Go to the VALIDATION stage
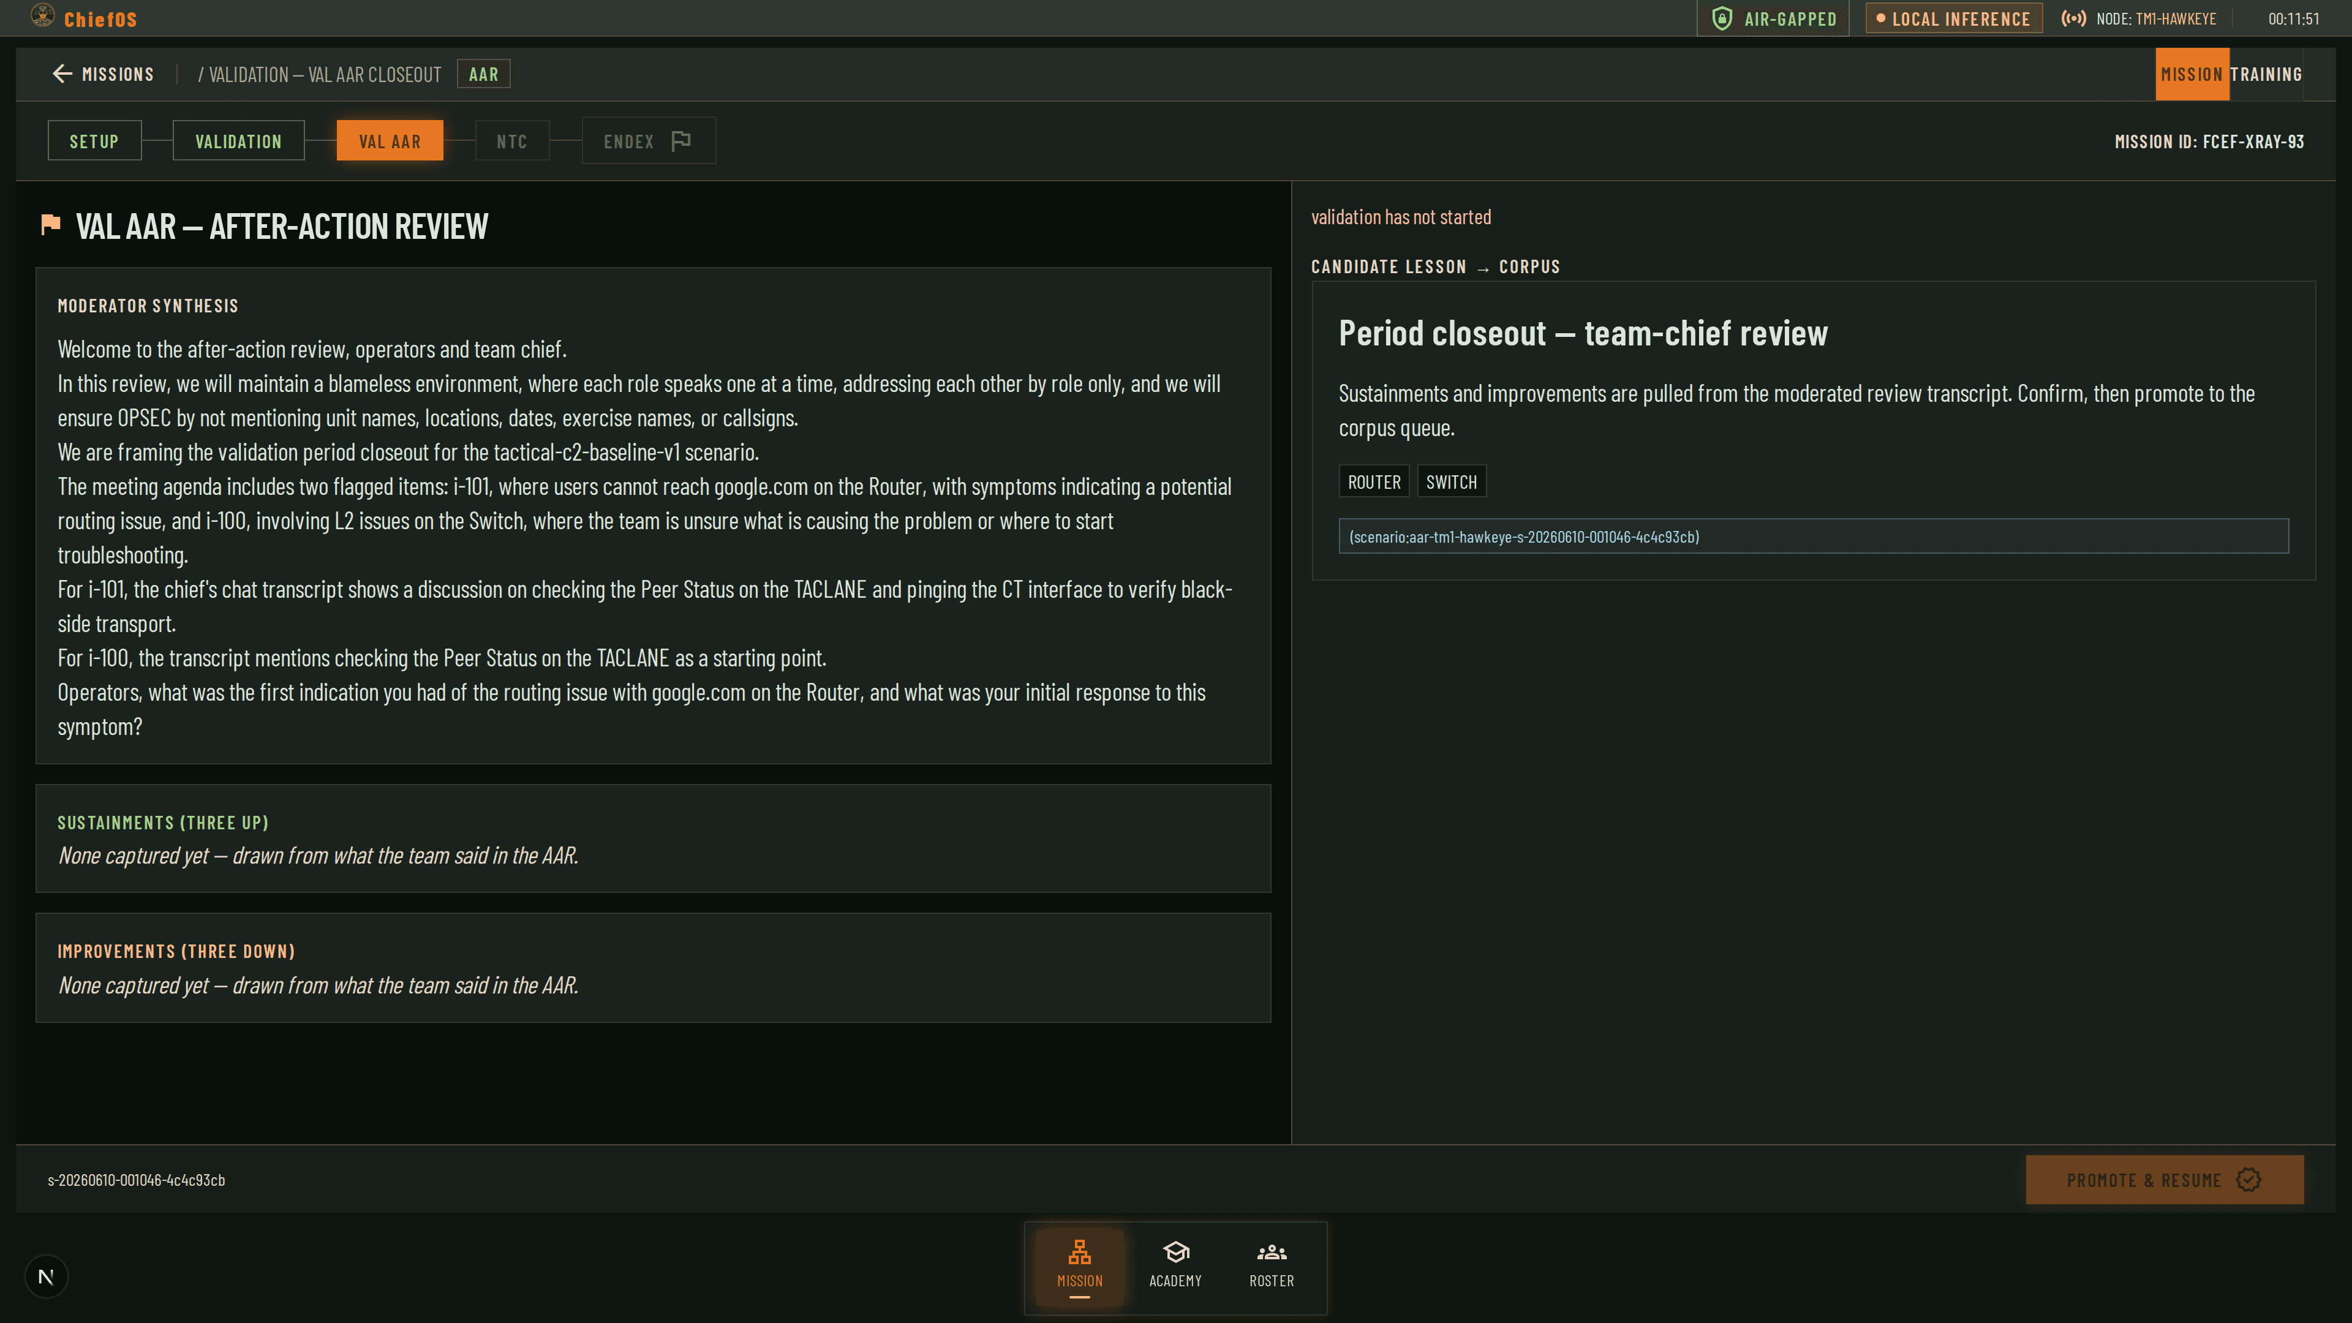2352x1323 pixels. (238, 141)
